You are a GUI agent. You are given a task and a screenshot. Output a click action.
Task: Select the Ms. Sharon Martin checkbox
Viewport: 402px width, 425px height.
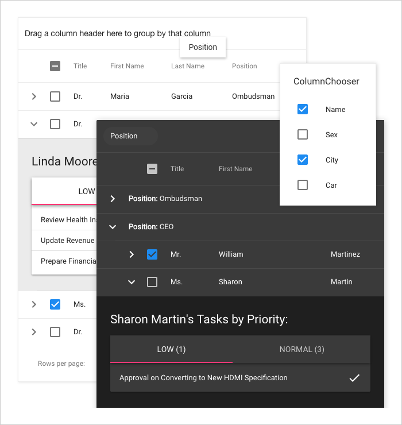click(152, 282)
